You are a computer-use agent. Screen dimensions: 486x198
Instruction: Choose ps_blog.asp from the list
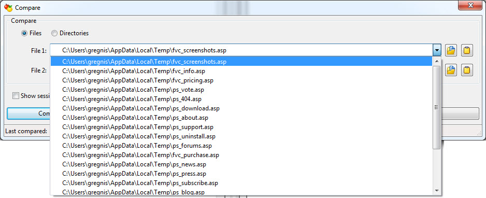coord(241,191)
